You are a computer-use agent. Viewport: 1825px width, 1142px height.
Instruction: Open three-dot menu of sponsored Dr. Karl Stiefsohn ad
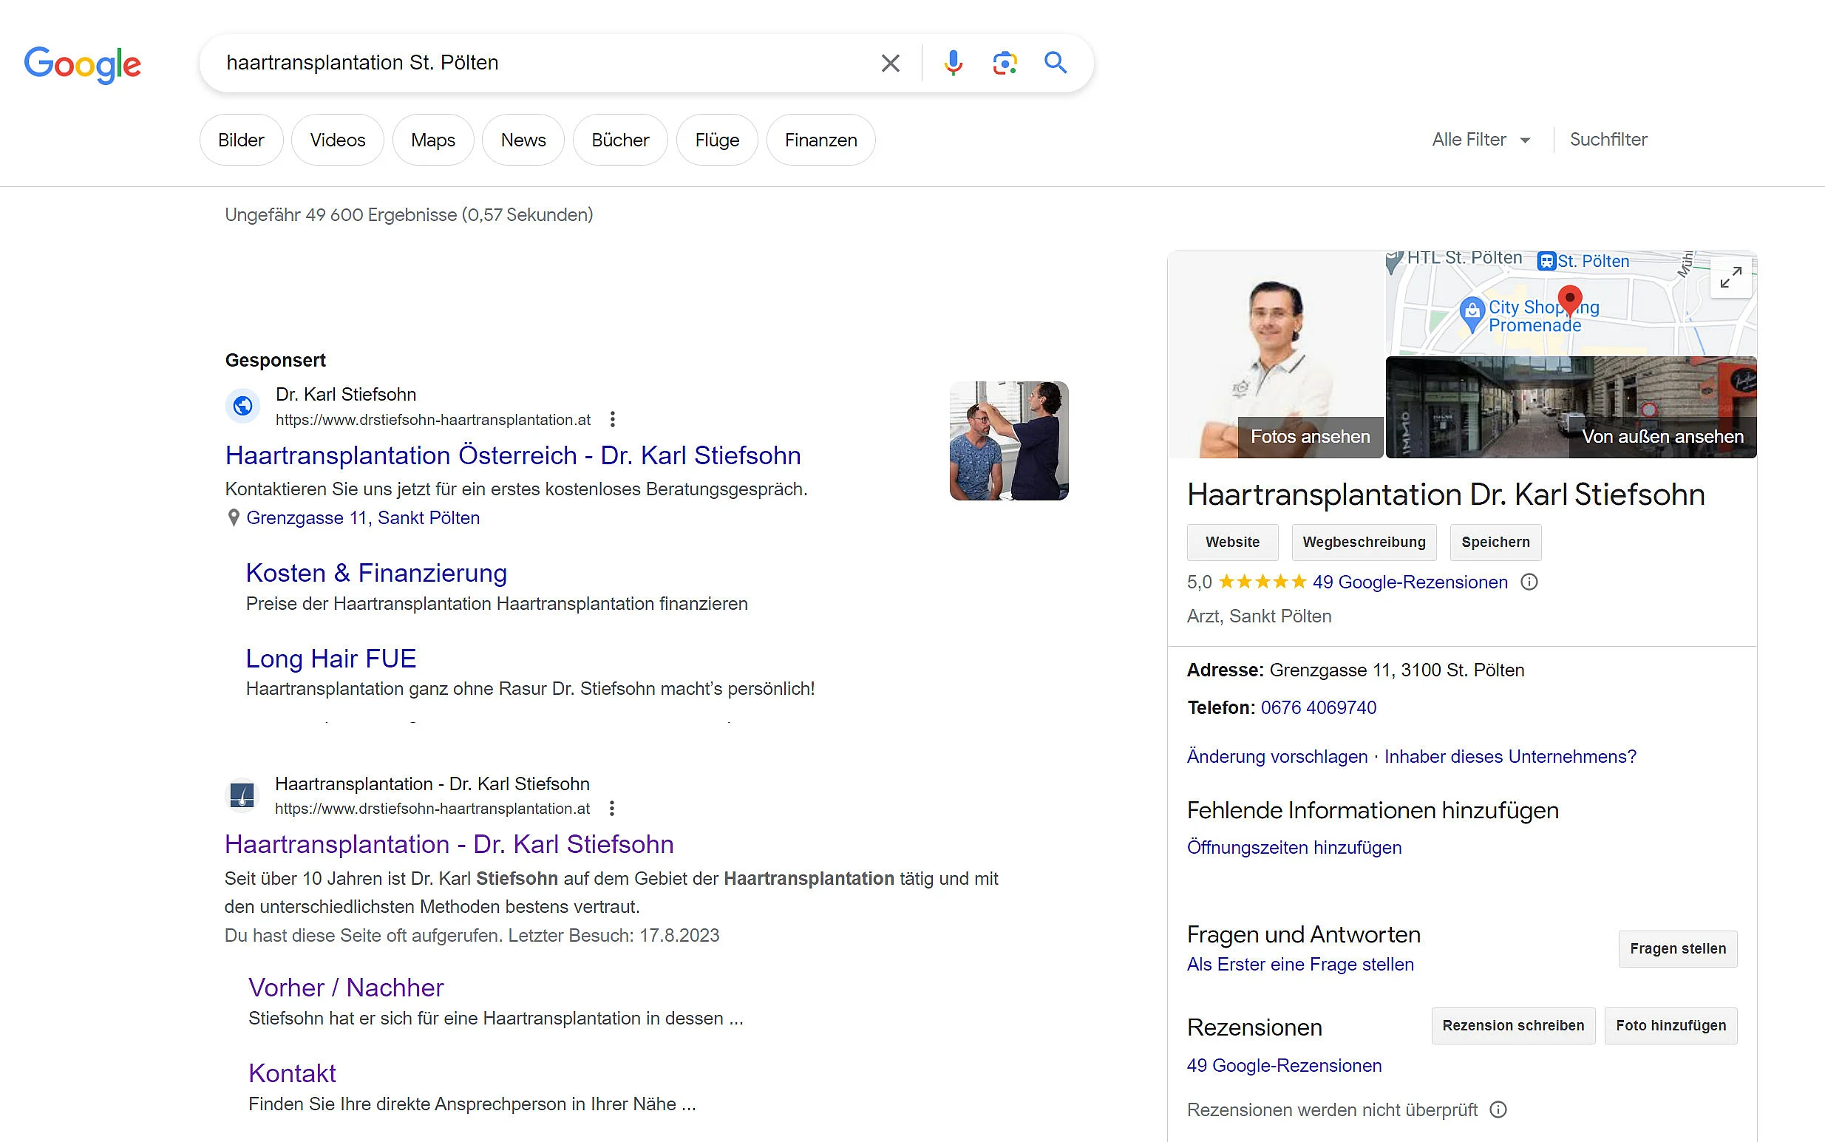(x=612, y=419)
